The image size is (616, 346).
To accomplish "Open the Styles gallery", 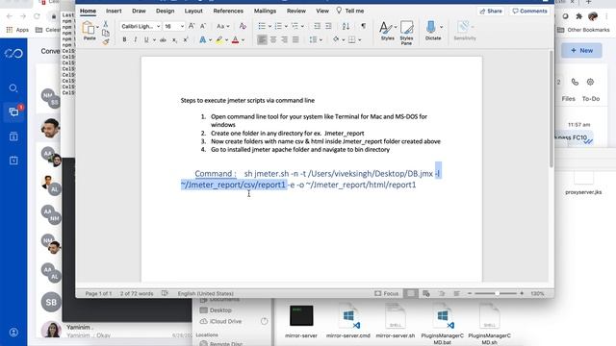I will tap(387, 31).
